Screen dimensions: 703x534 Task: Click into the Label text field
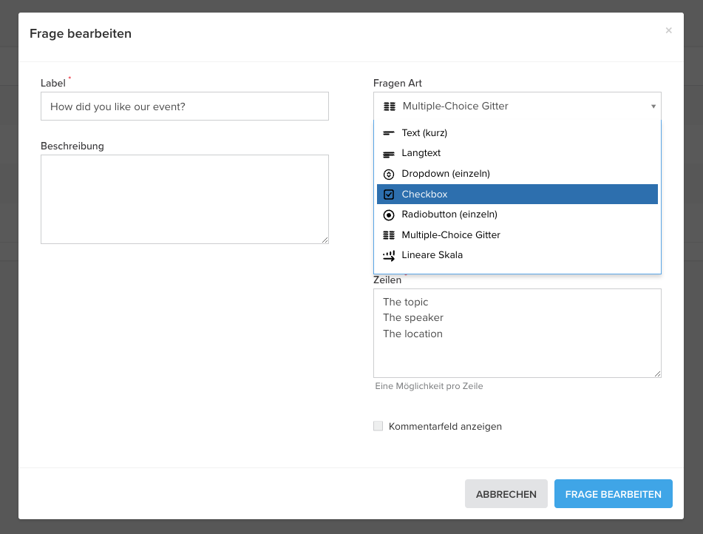(185, 107)
